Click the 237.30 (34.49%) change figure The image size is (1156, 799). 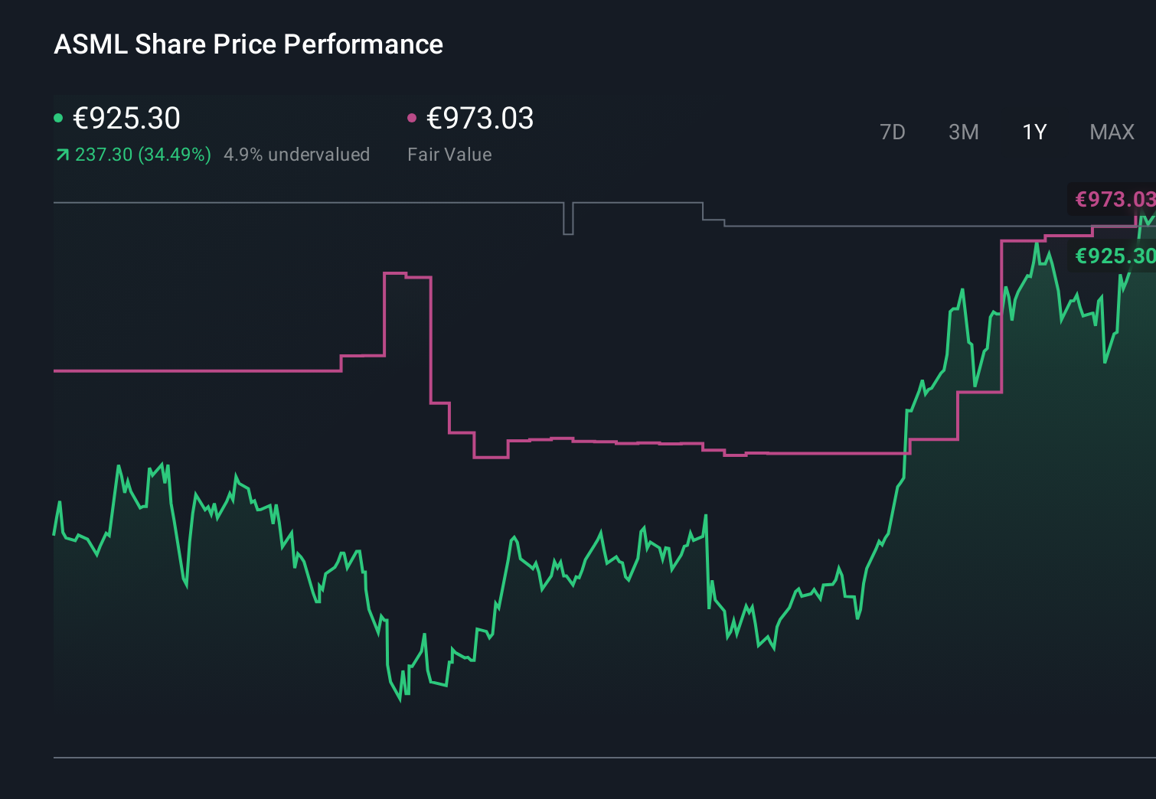pos(143,154)
